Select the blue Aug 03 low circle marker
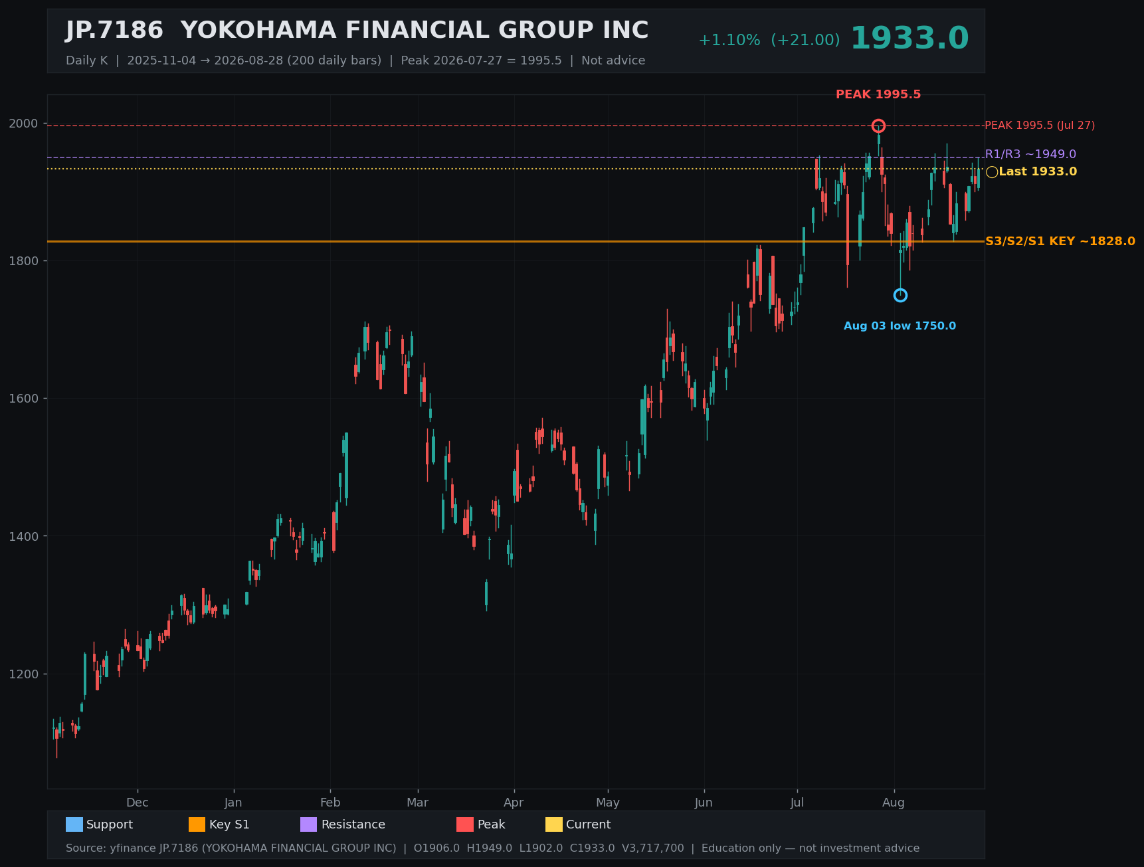The image size is (1144, 867). (x=900, y=295)
